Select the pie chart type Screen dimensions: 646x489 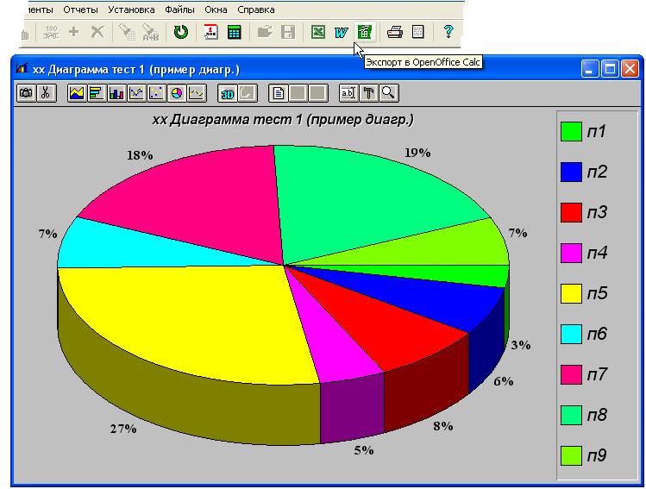[x=177, y=93]
